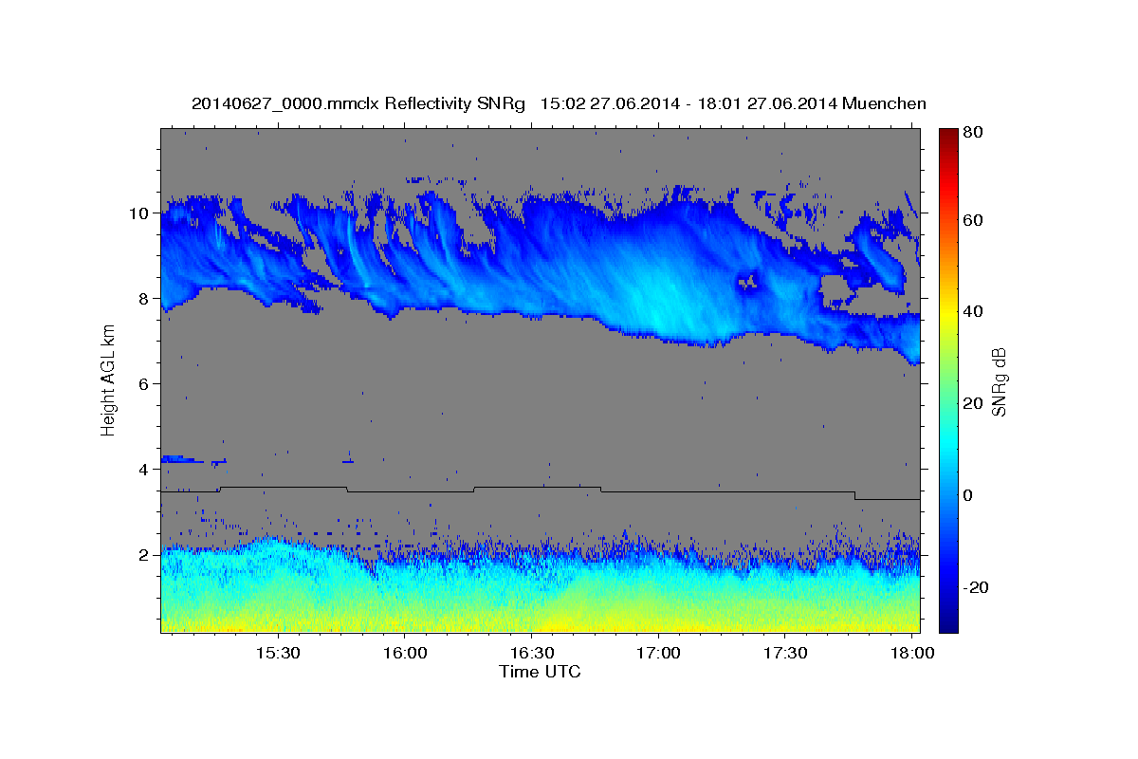Click the 15:30 time tick label

click(x=278, y=654)
